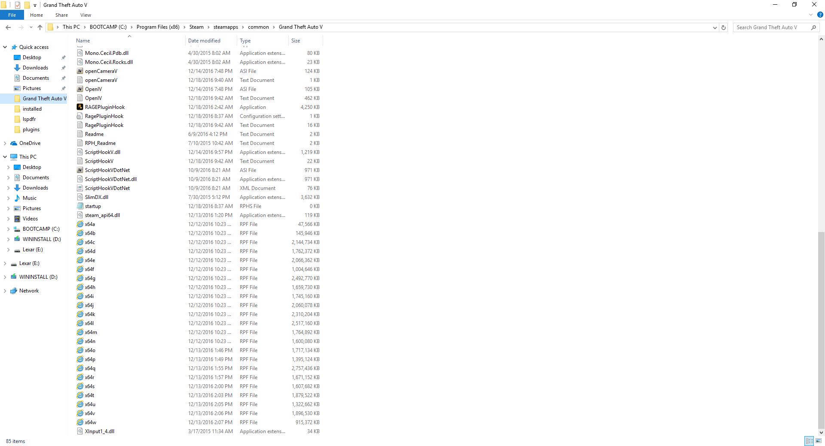Open the File menu
The image size is (825, 446).
12,15
